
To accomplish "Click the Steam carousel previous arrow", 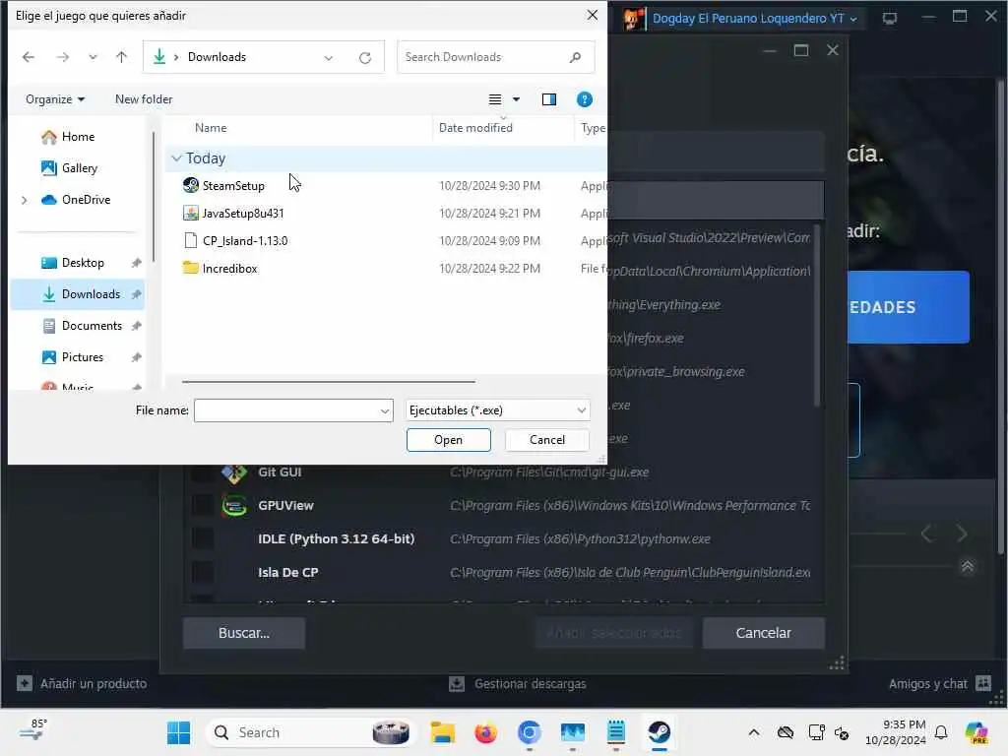I will (926, 534).
